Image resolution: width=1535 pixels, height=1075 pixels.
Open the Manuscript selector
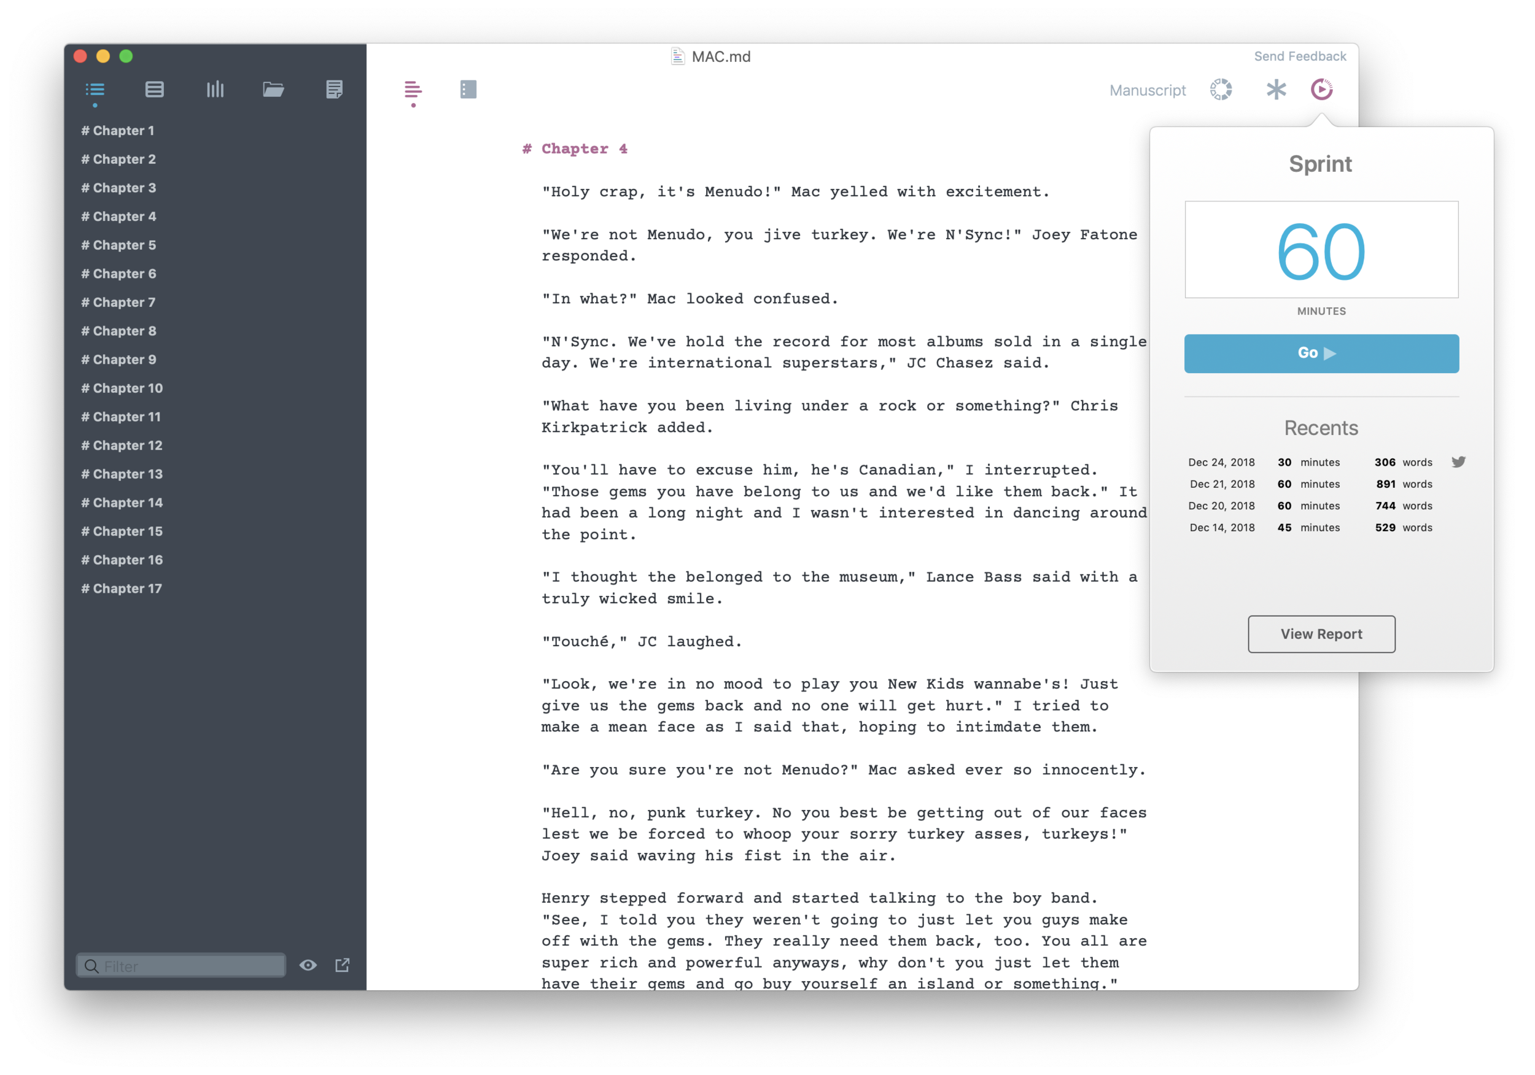tap(1147, 90)
